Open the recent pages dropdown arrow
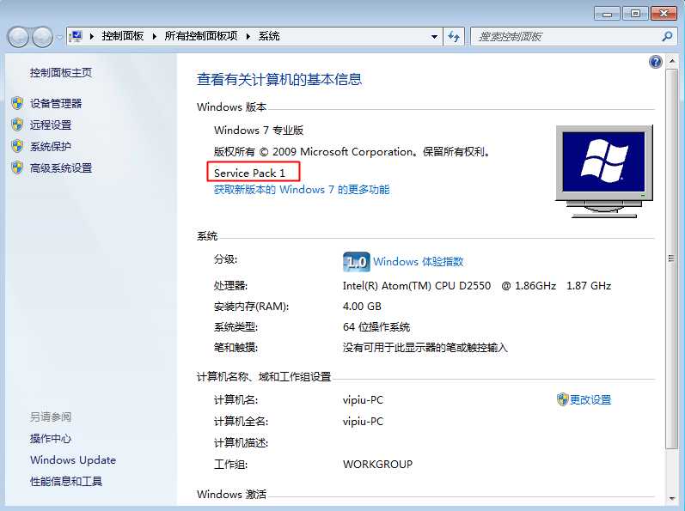This screenshot has height=511, width=685. (59, 37)
